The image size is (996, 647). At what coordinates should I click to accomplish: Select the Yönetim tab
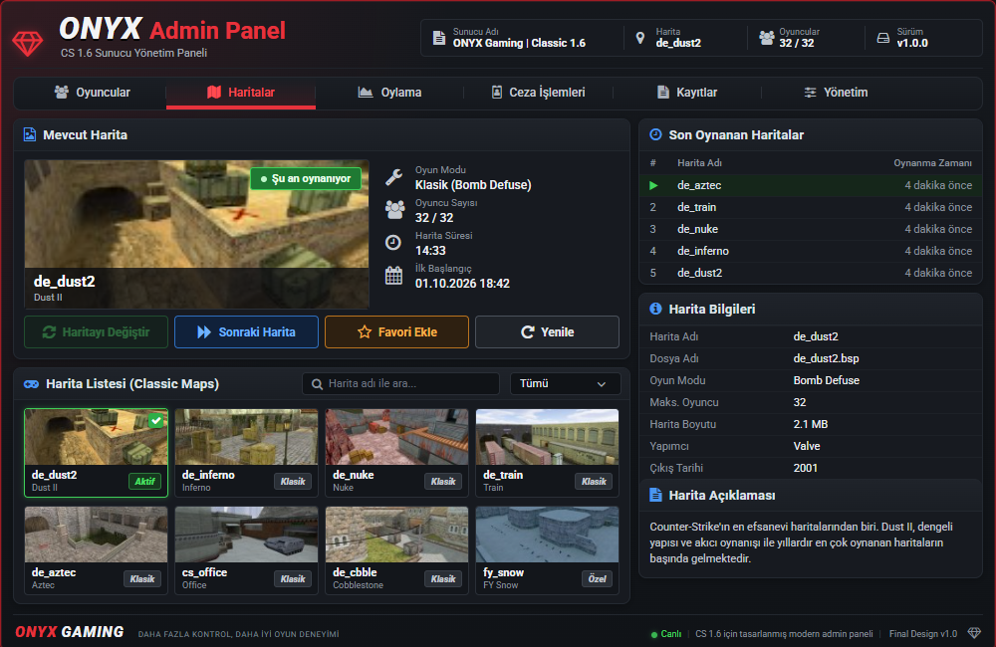tap(836, 93)
